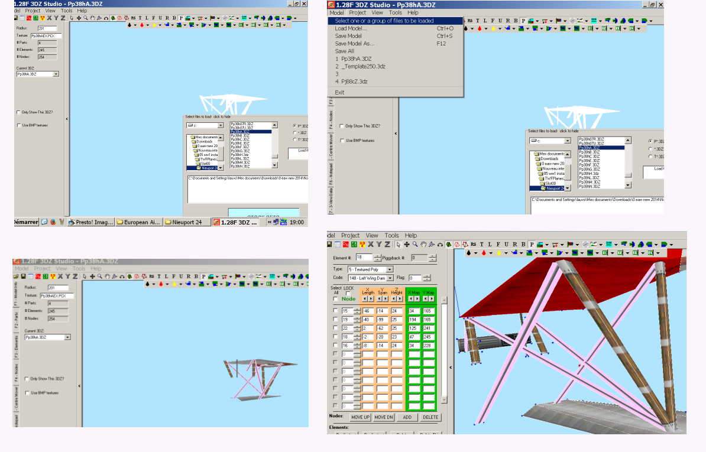The height and width of the screenshot is (452, 706).
Task: Switch to B view in bottom-right window toolbar
Action: (x=523, y=244)
